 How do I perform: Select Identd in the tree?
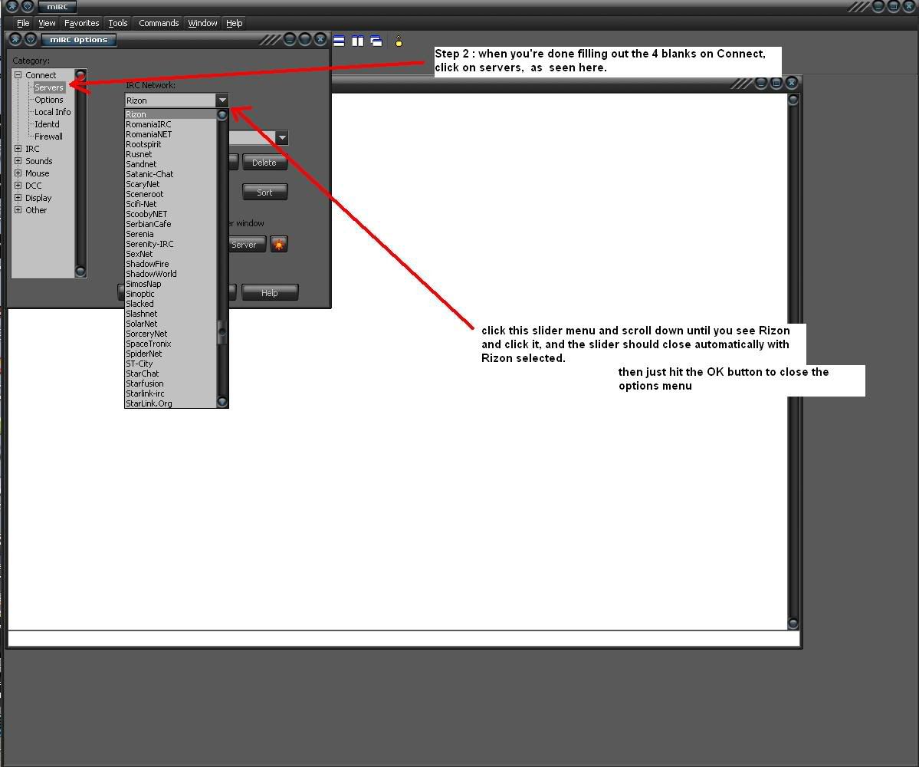(x=47, y=124)
